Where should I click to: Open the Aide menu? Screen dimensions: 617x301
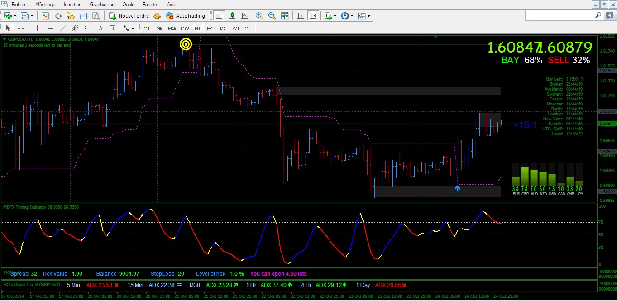coord(172,4)
